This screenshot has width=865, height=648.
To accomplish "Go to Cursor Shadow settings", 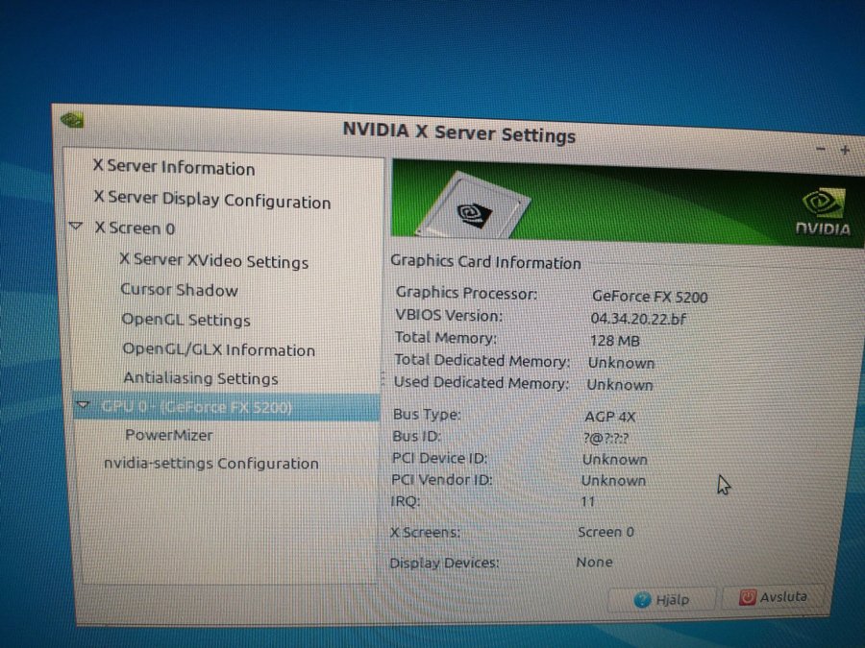I will tap(179, 290).
